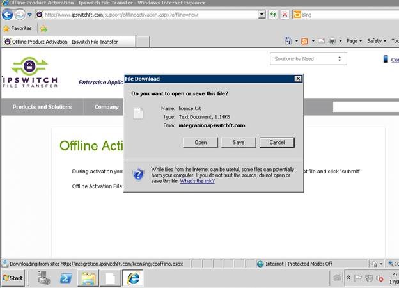Click the Ipswitch File Transfer logo

coord(30,72)
